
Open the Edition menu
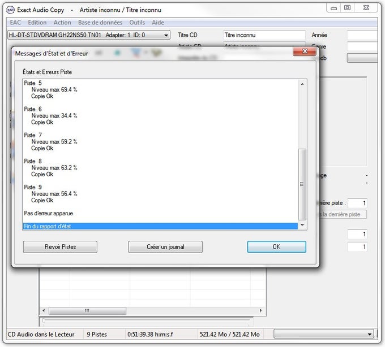point(37,23)
